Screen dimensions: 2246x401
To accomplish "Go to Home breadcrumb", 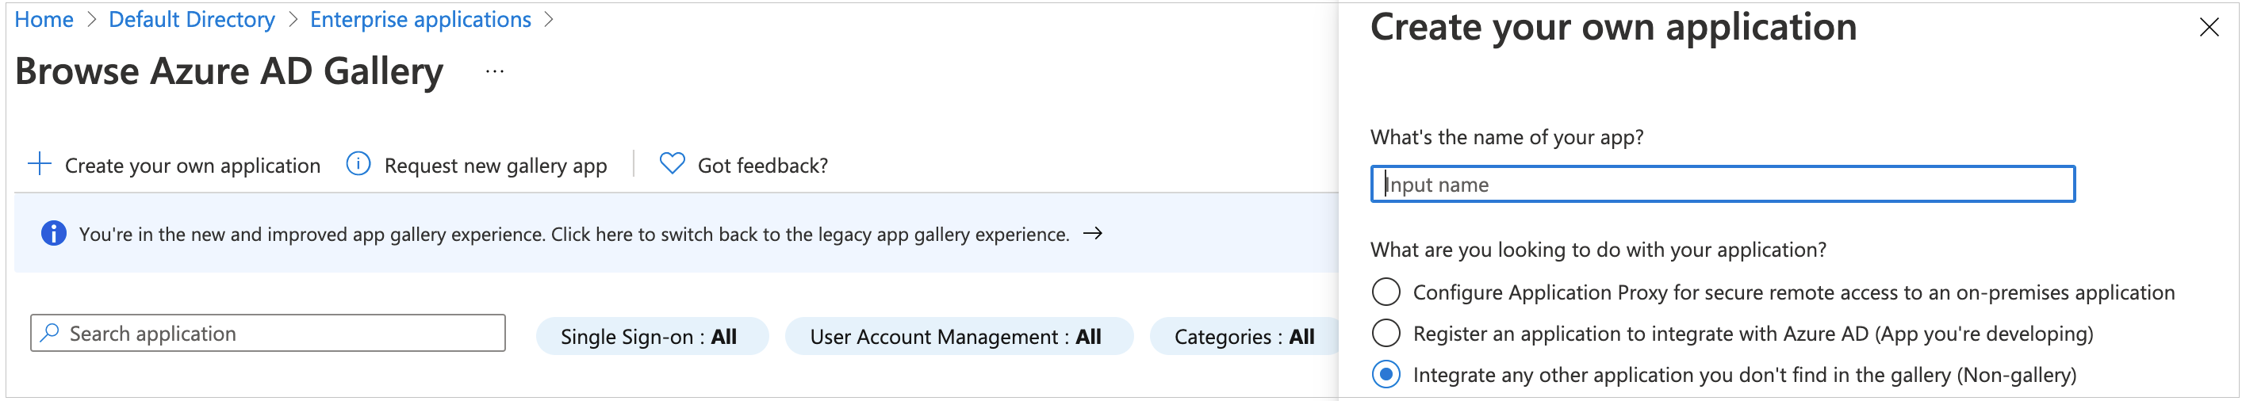I will 44,19.
